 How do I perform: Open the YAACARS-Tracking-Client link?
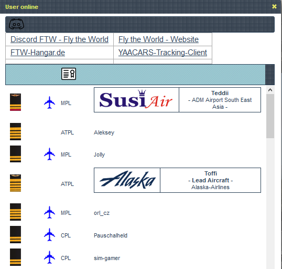coord(162,53)
